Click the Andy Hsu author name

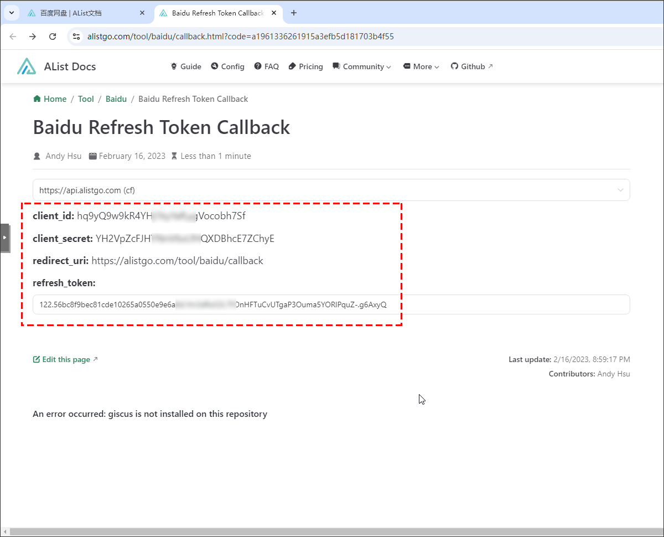[x=63, y=156]
